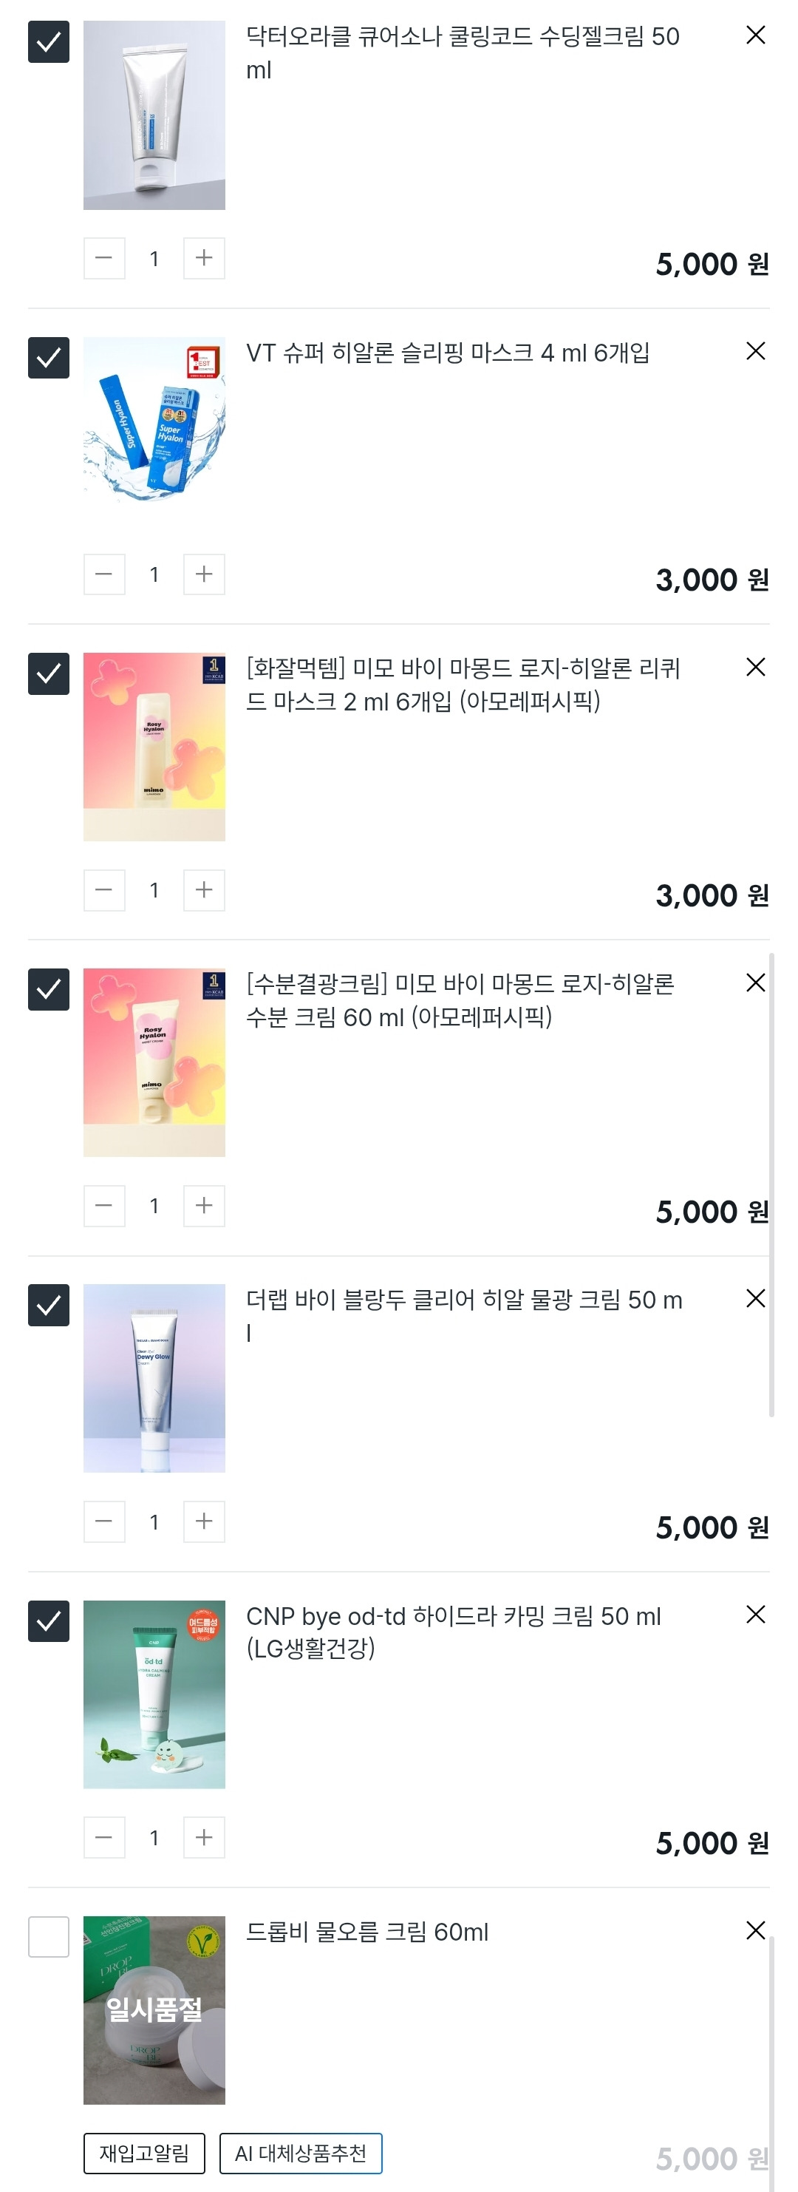798x2192 pixels.
Task: Increase quantity of 더랩 바이 블랑두 크림
Action: pyautogui.click(x=204, y=1521)
